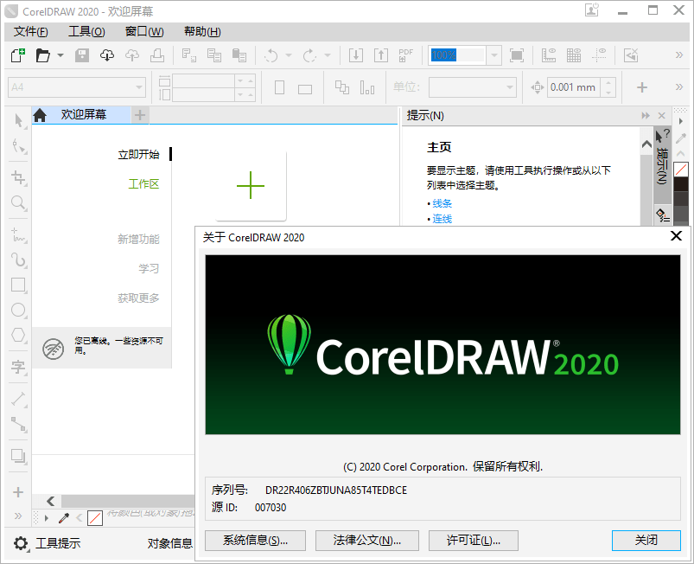This screenshot has height=564, width=694.
Task: Click the 系统信息(S)... button
Action: click(255, 541)
